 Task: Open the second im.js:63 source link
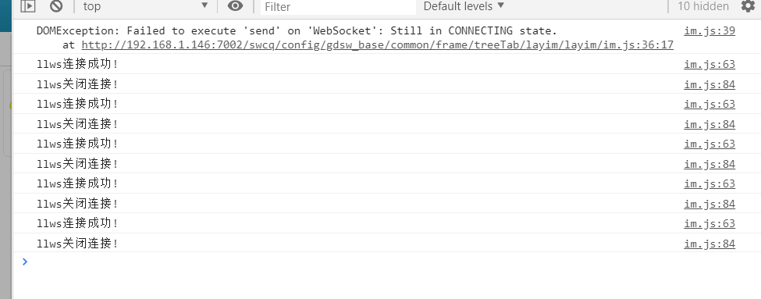click(709, 105)
